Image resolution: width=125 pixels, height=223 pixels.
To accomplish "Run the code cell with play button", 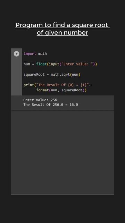I will pos(16,54).
